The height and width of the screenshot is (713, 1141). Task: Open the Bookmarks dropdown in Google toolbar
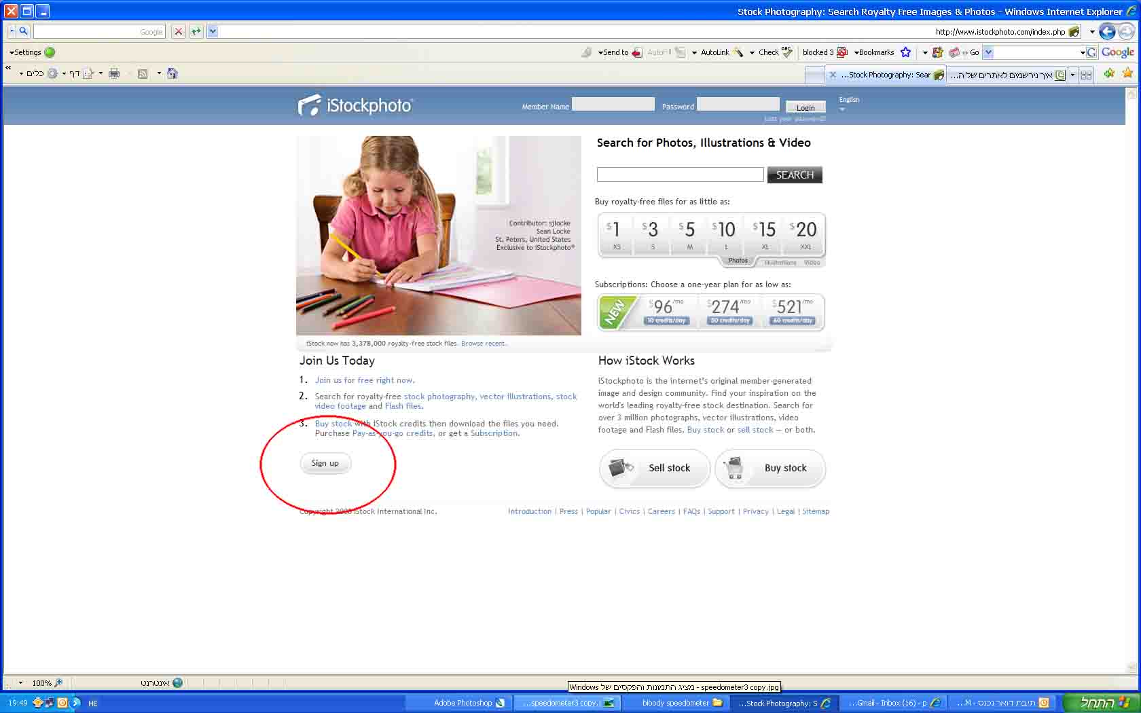874,52
